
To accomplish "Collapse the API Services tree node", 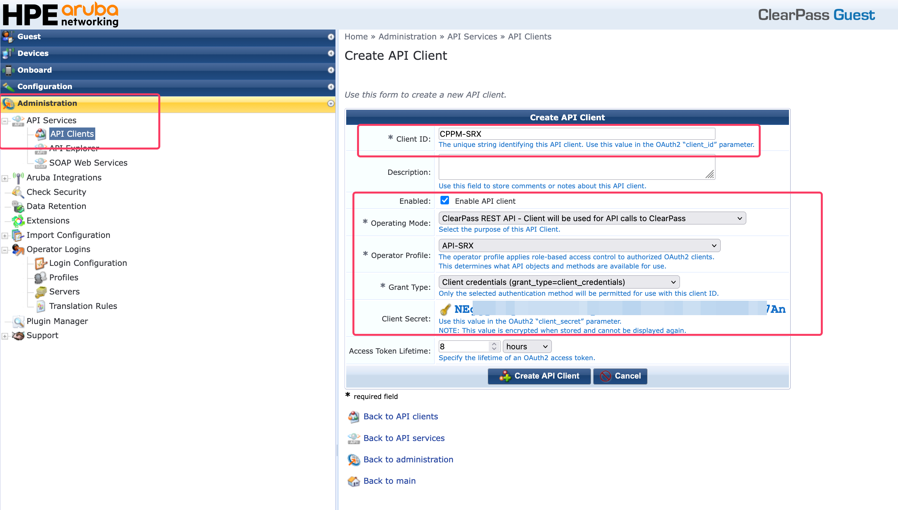I will pyautogui.click(x=5, y=121).
